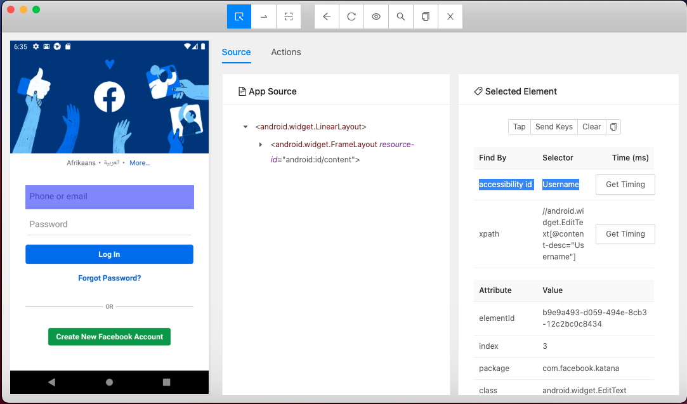
Task: Click the highlighted 'accessibility id' cell
Action: (x=506, y=185)
